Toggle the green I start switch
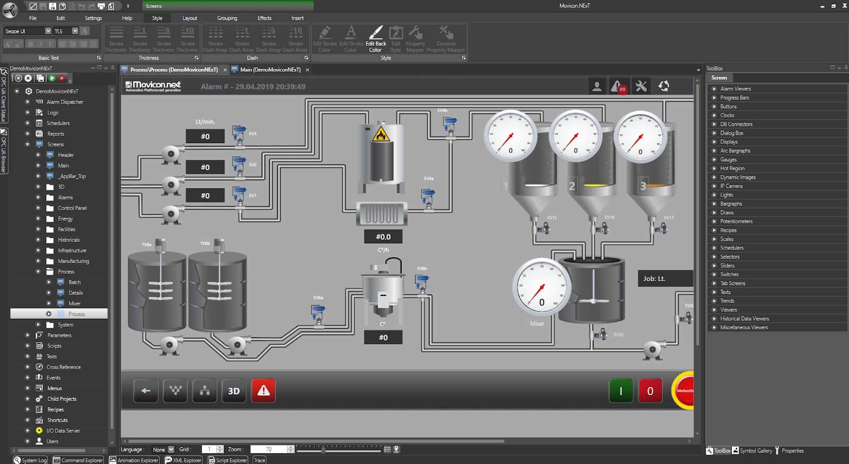This screenshot has width=849, height=464. point(621,391)
